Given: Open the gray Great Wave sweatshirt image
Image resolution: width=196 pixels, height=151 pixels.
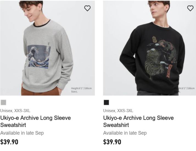Looking at the screenshot, I should pos(47,48).
